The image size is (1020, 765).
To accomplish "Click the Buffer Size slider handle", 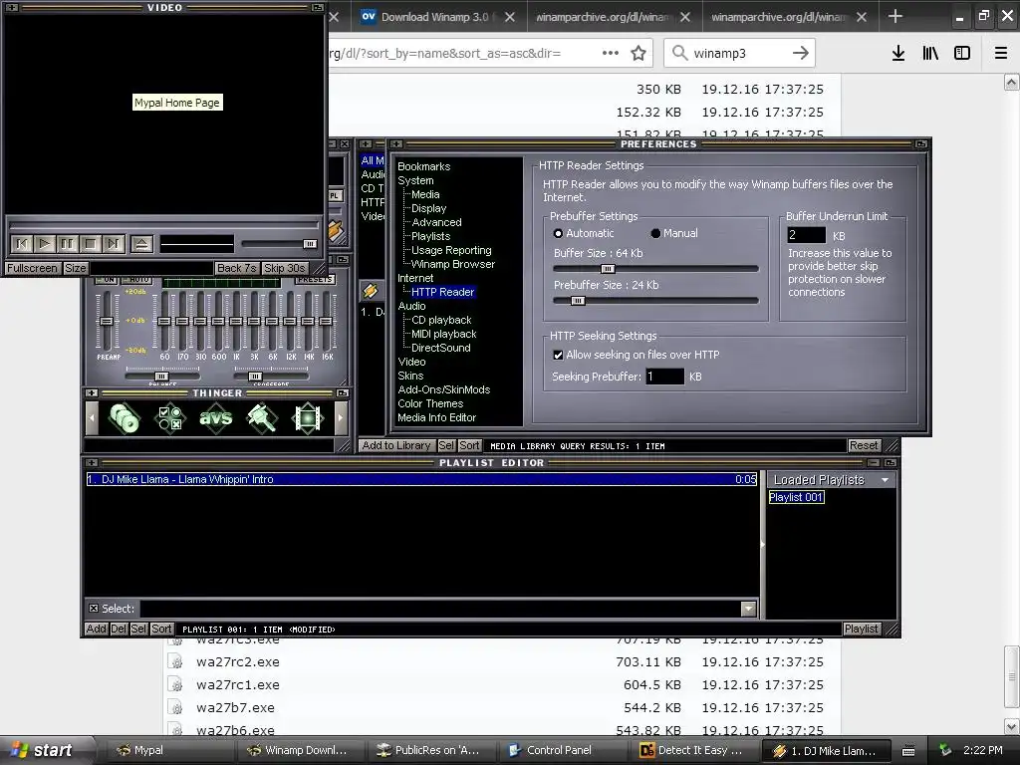I will tap(607, 269).
